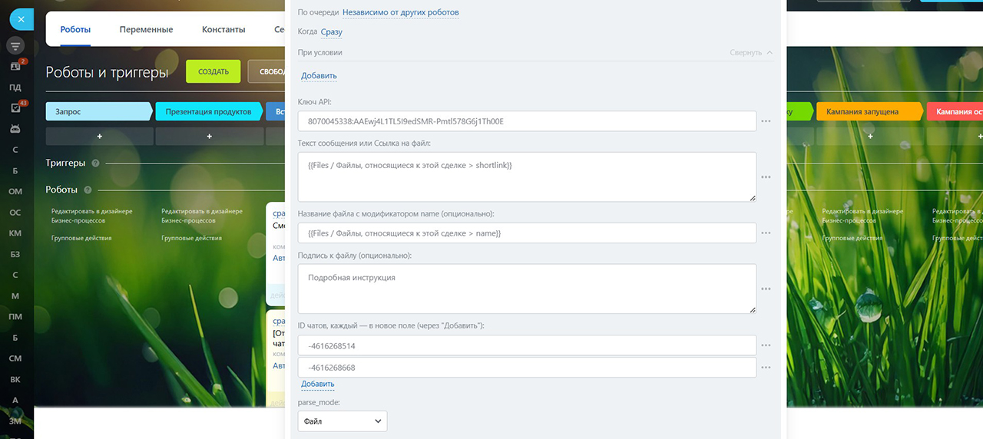983x439 pixels.
Task: Click the chat ID field -4616268668
Action: (527, 368)
